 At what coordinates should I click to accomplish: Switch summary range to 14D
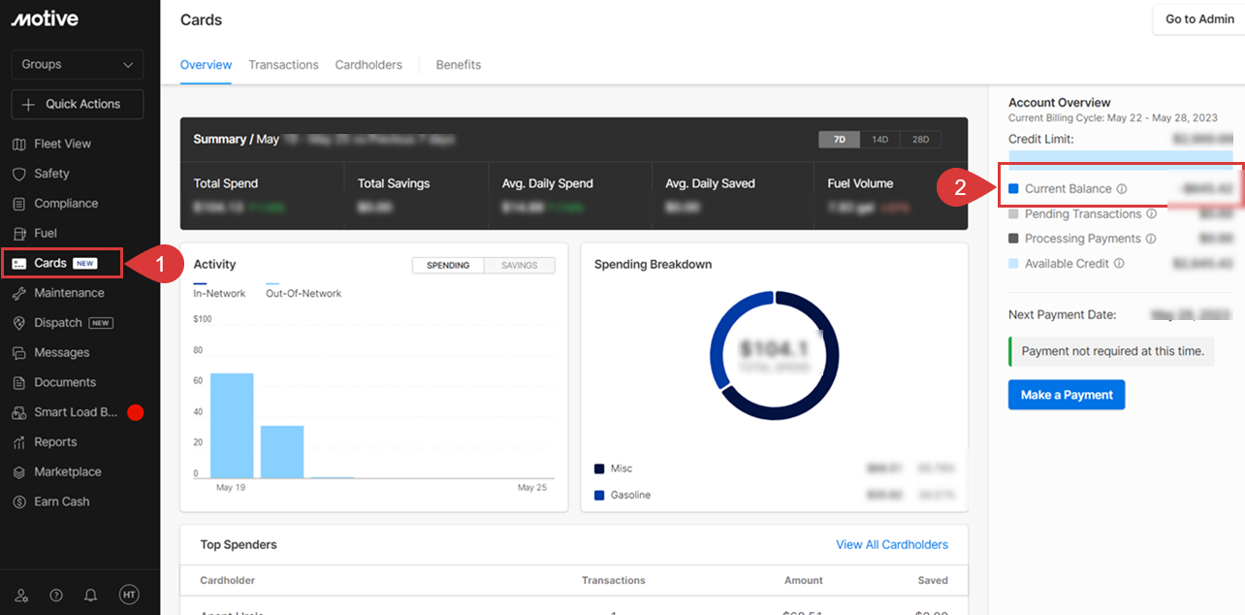(879, 140)
